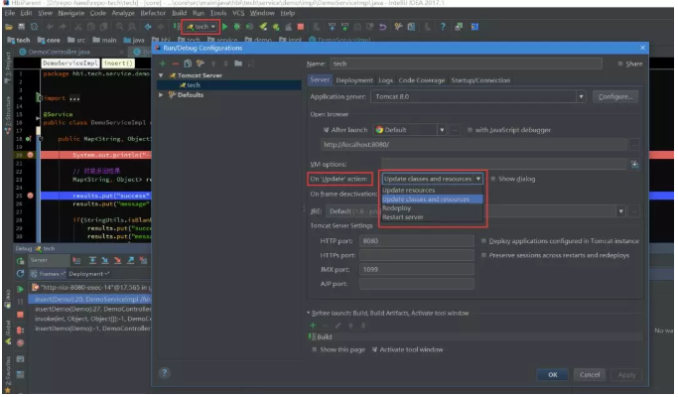Open the tech run configuration selector in toolbar

coord(202,27)
